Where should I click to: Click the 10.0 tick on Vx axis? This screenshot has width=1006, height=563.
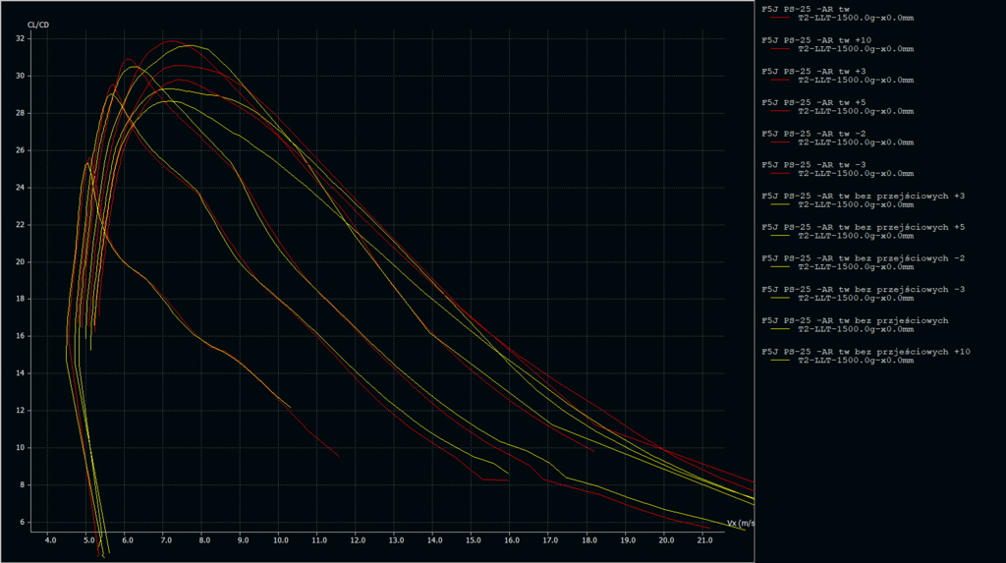coord(280,539)
